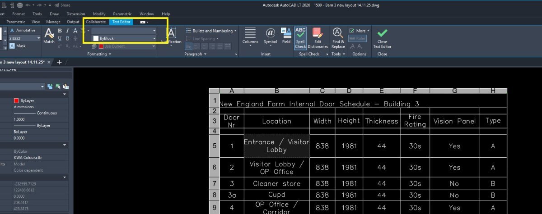Switch to the Collaborate ribbon tab

[x=96, y=22]
